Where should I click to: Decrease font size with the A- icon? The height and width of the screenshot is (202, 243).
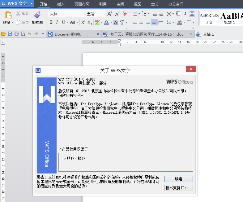[x=117, y=14]
